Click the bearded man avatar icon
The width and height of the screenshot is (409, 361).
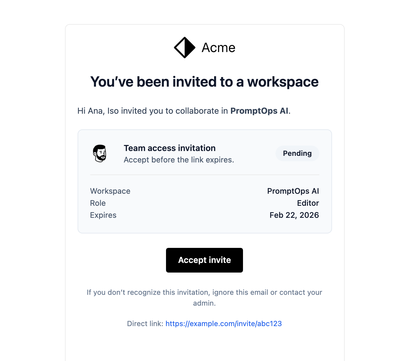click(x=100, y=153)
